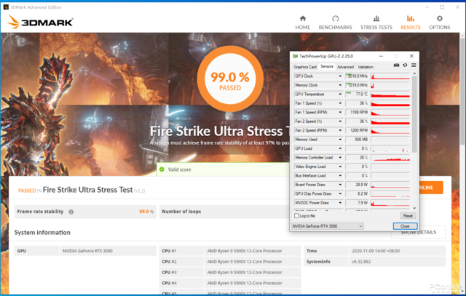Open Fan 1 Speed (%) dropdown
The image size is (466, 296).
[x=340, y=103]
